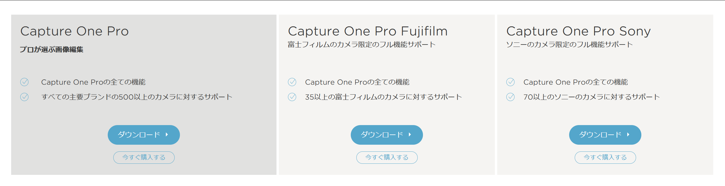Click checkmark icon beside Fujifilm card's 全ての機能

coord(292,82)
